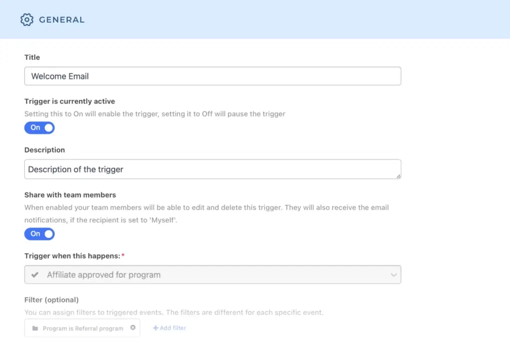510x364 pixels.
Task: Click the Trigger when this happens label
Action: coord(72,256)
